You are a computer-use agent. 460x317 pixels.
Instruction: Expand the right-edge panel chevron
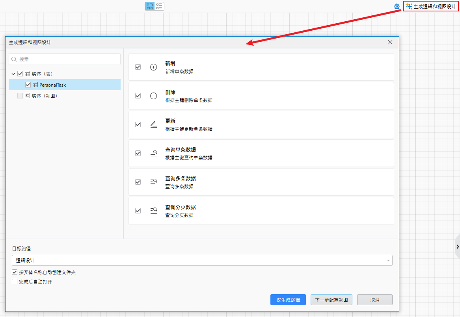point(457,247)
